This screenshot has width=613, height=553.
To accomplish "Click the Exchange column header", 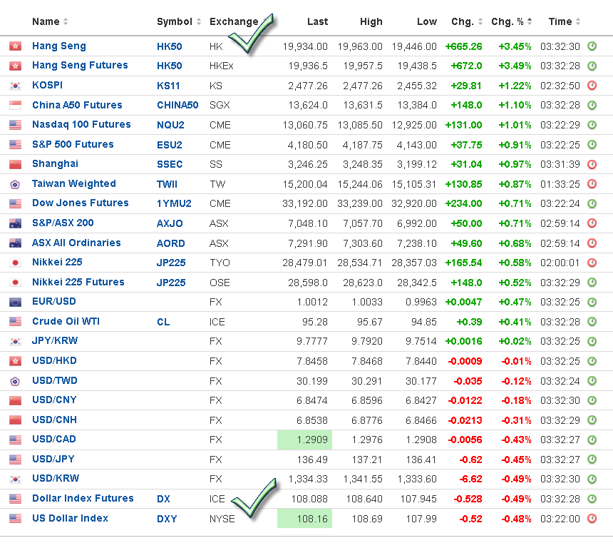I will click(234, 21).
